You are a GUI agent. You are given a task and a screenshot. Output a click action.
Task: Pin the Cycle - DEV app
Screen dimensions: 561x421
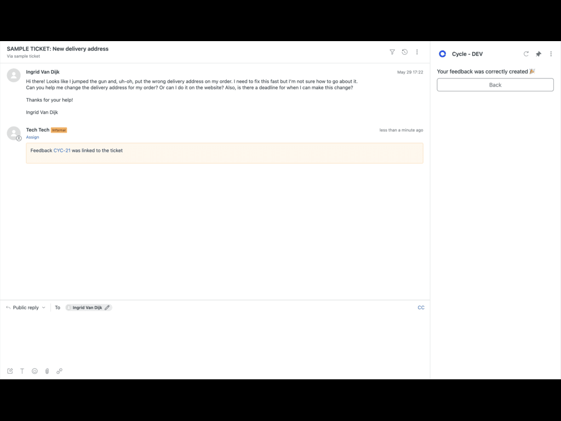pos(539,54)
